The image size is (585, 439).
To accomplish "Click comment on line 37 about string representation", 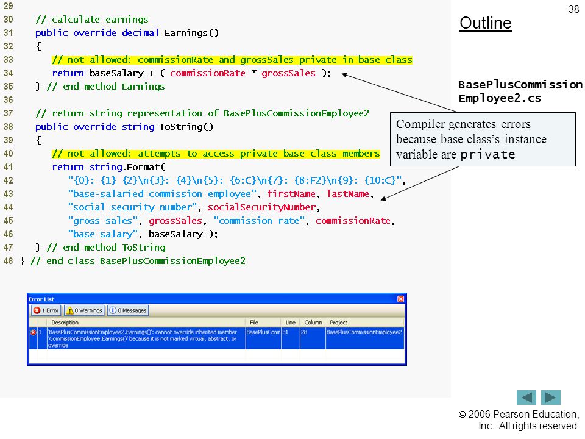I will point(202,113).
